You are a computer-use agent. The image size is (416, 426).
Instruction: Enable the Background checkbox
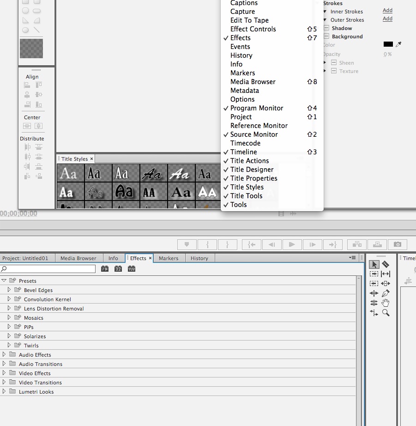(327, 36)
